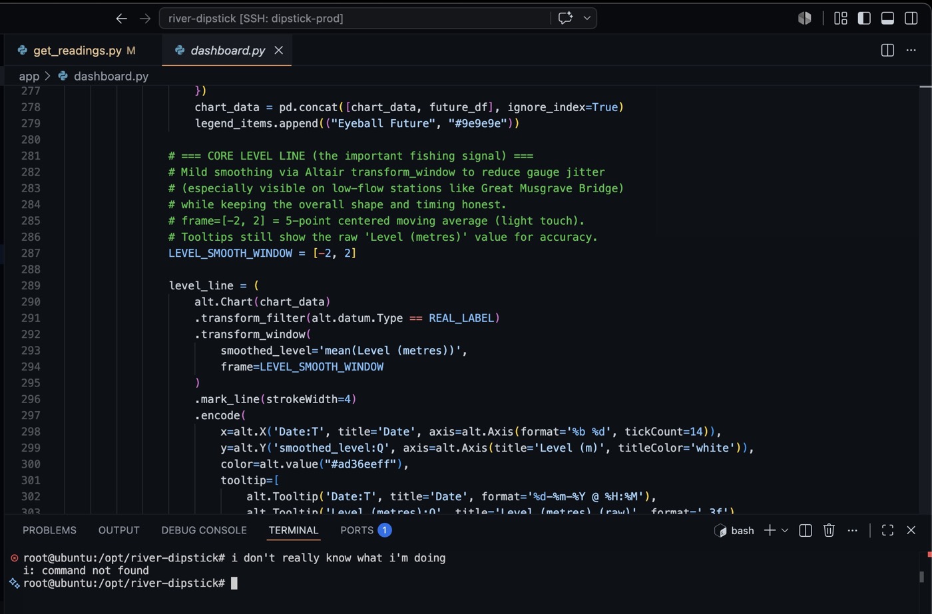Open editor More Actions ellipsis

coord(911,51)
